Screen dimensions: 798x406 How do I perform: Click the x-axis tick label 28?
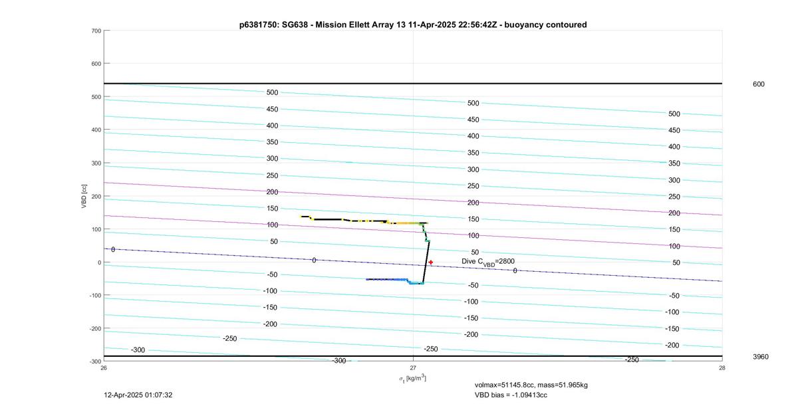click(x=722, y=367)
